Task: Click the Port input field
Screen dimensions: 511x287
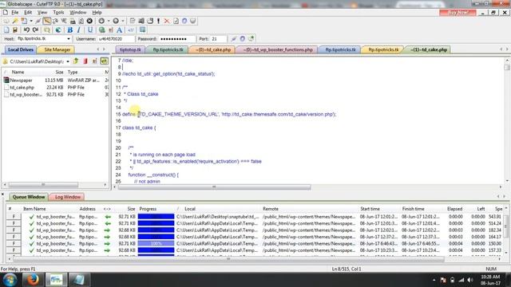Action: (x=218, y=39)
